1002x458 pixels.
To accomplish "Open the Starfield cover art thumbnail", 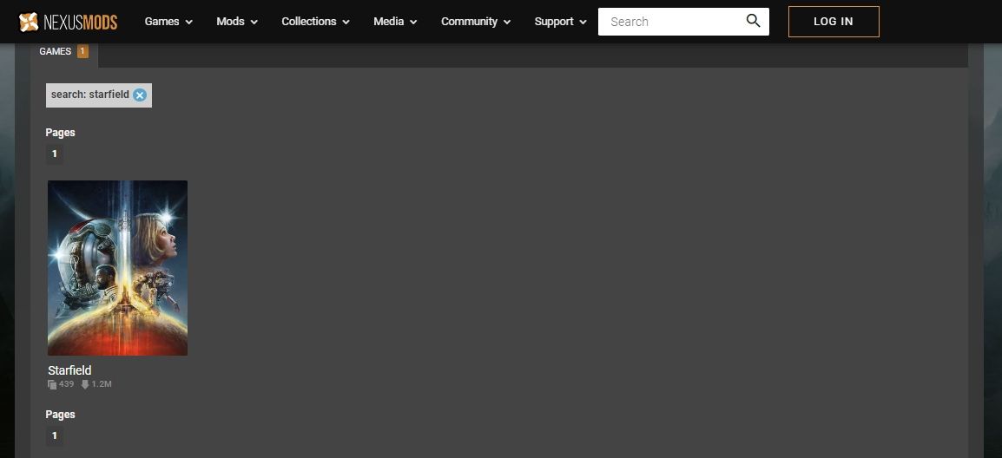I will pyautogui.click(x=117, y=267).
